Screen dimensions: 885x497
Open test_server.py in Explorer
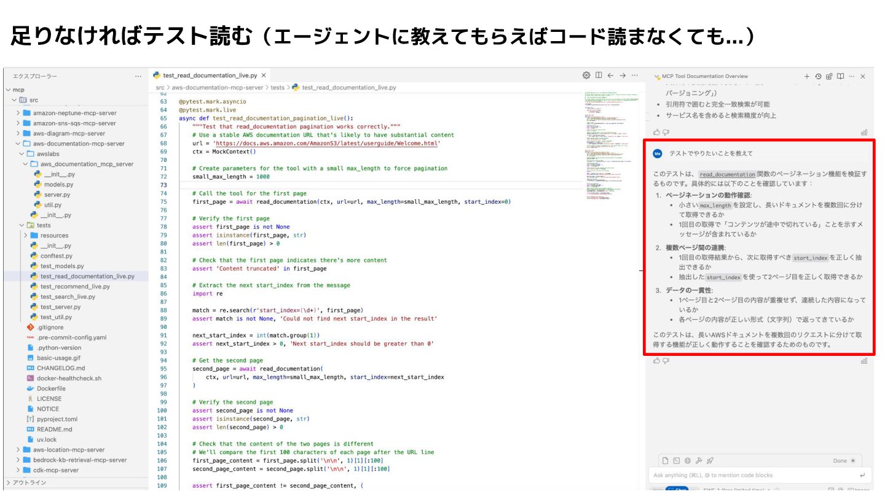click(60, 307)
